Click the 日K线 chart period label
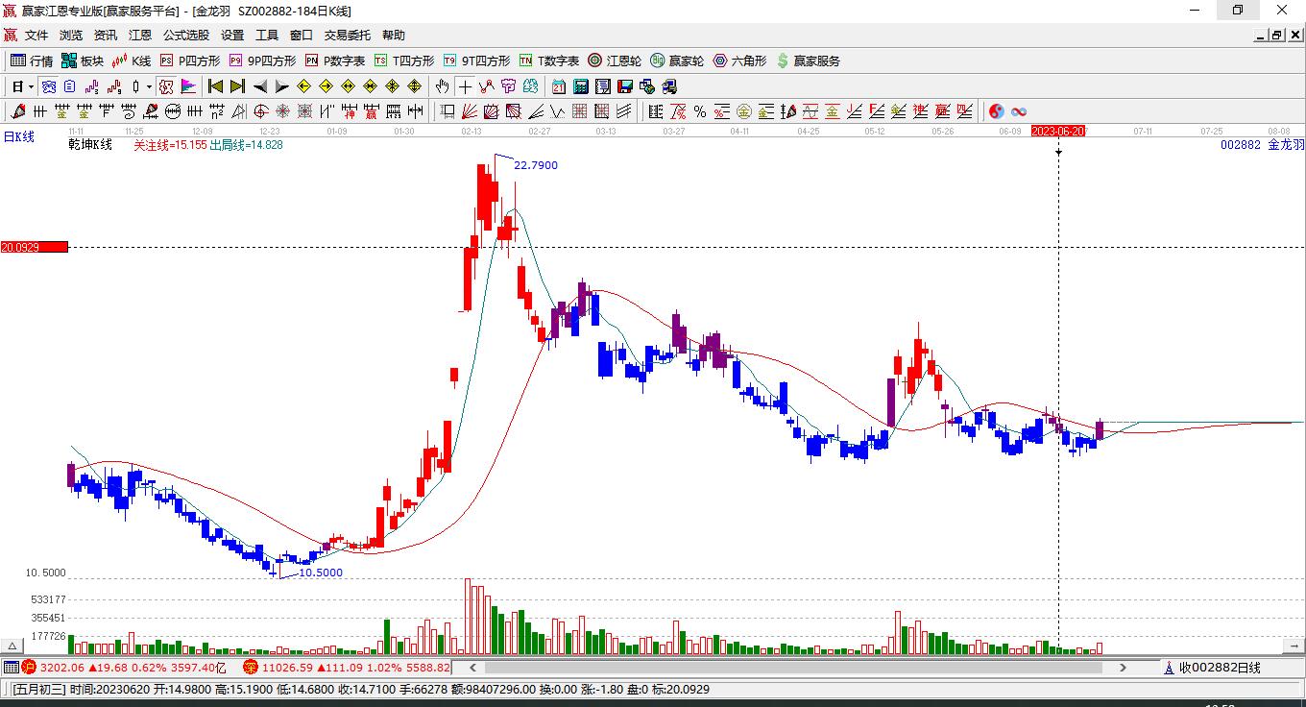The width and height of the screenshot is (1306, 707). click(18, 137)
